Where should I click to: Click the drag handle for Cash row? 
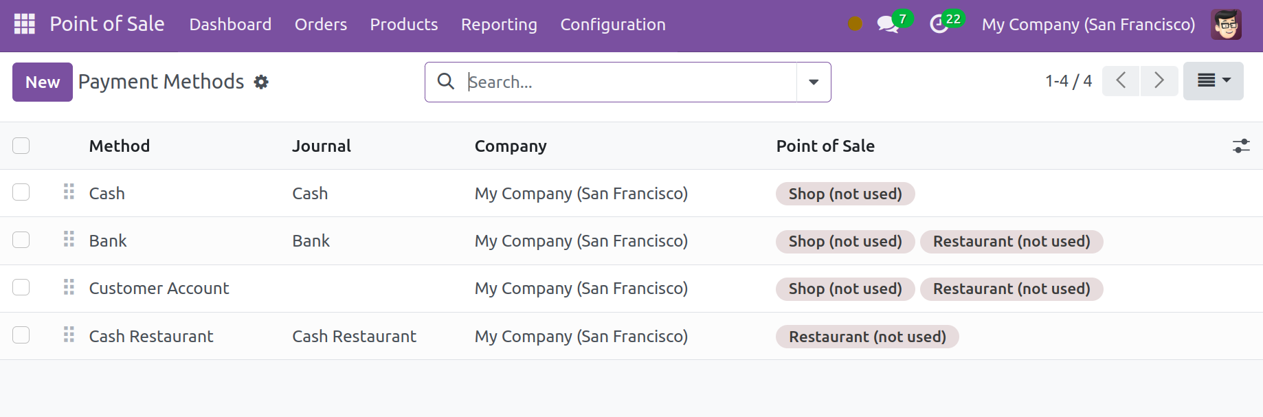pyautogui.click(x=69, y=192)
